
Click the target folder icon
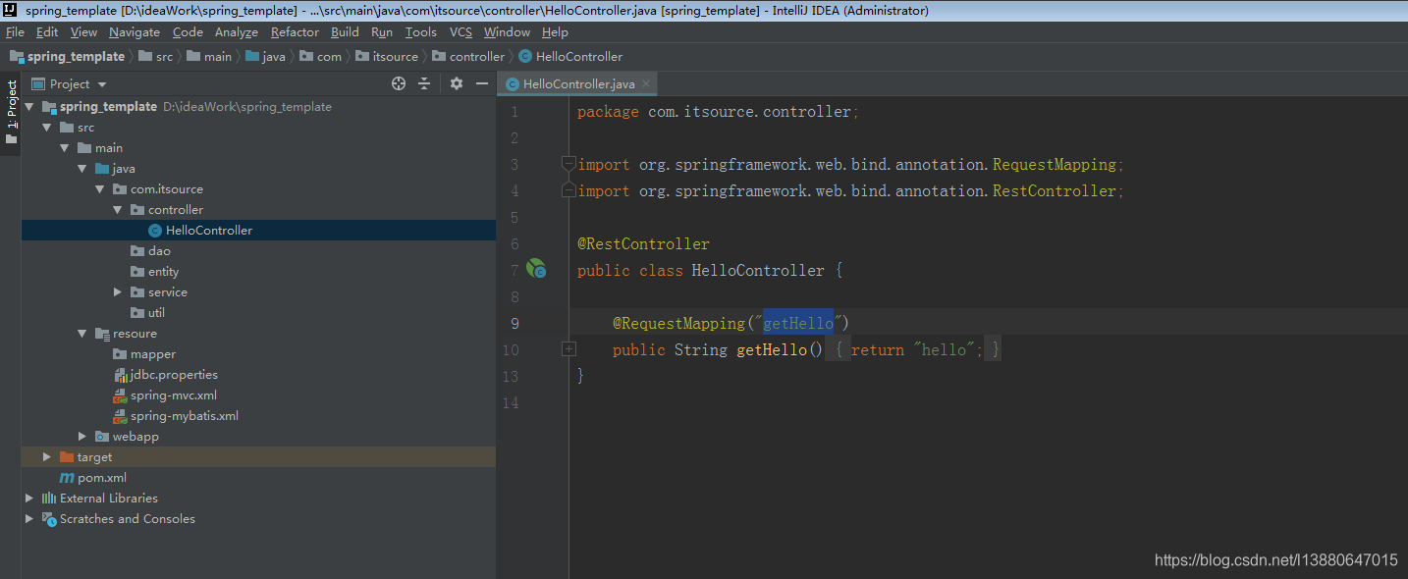tap(67, 457)
